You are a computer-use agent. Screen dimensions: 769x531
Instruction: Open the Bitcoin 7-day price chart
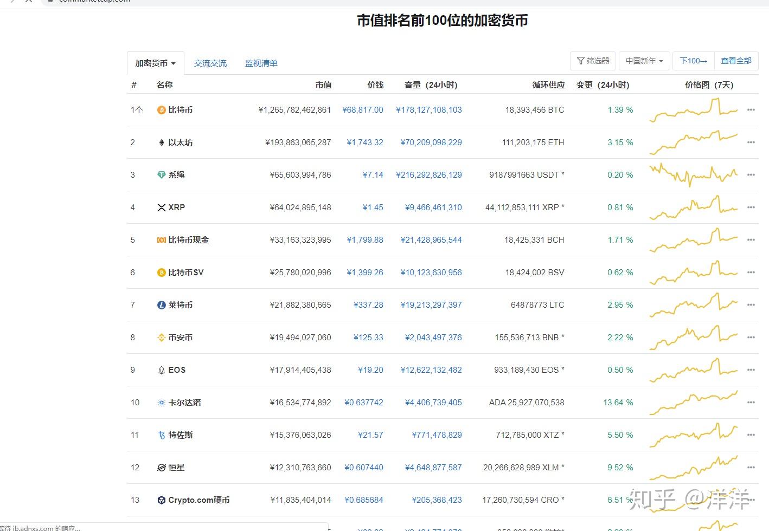click(694, 110)
